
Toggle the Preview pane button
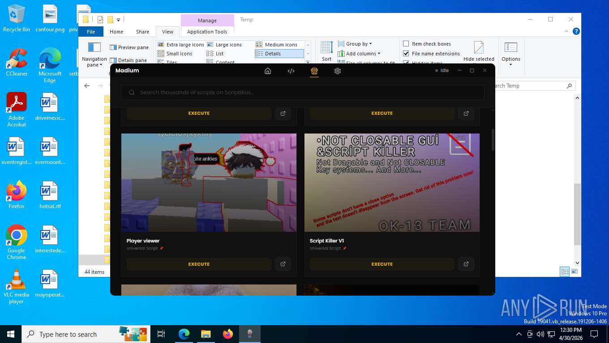(x=129, y=47)
